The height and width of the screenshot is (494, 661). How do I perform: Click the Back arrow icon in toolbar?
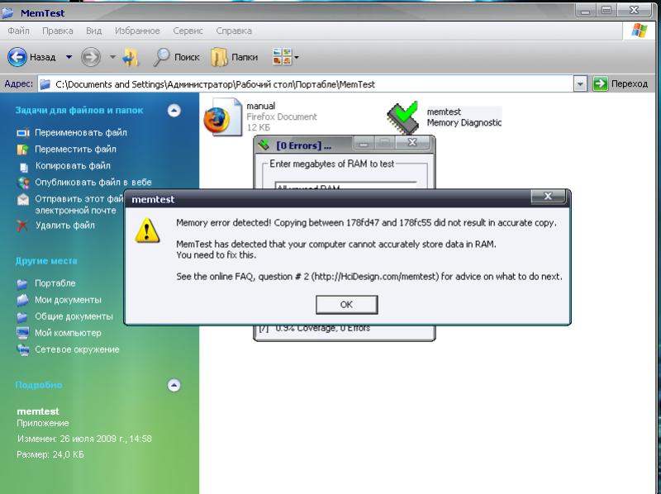(x=17, y=57)
